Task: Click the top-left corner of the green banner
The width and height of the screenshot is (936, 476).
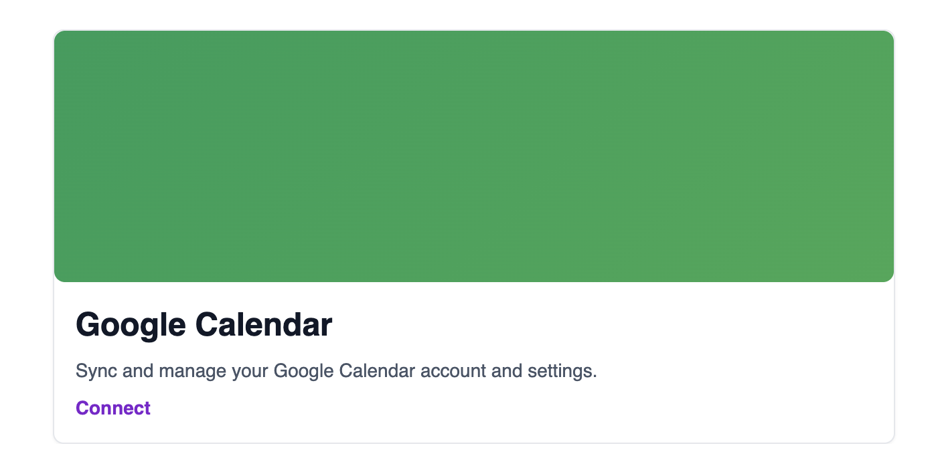Action: tap(62, 37)
